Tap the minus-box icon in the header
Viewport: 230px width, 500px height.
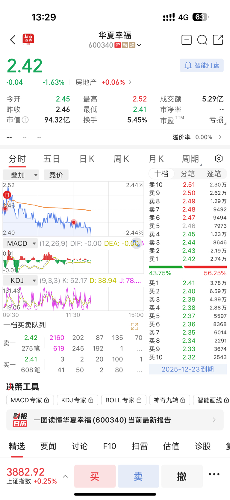coord(187,40)
